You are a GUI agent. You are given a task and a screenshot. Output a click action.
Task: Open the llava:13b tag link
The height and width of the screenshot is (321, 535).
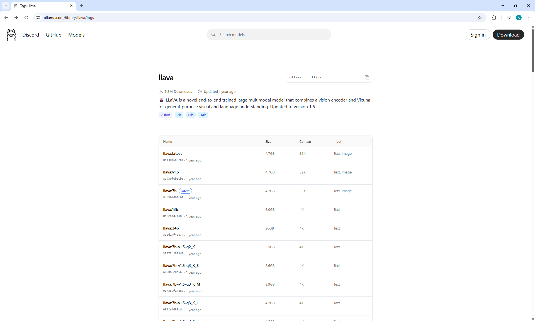[171, 210]
